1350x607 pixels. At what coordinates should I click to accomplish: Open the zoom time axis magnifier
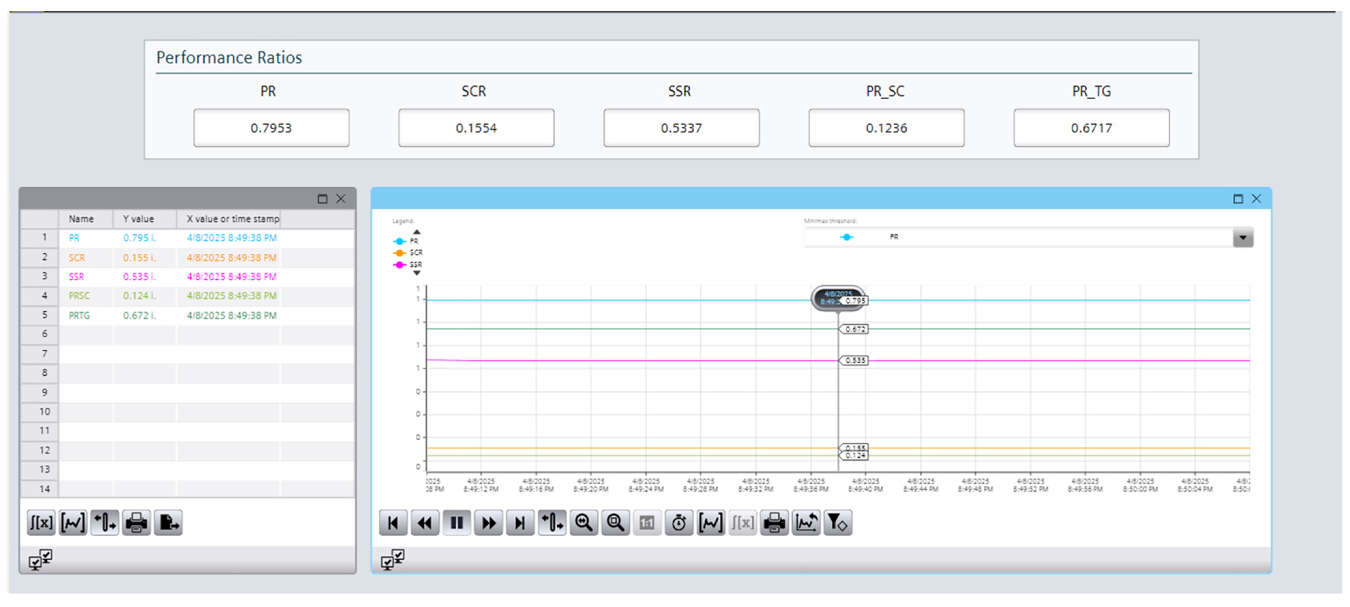point(583,523)
